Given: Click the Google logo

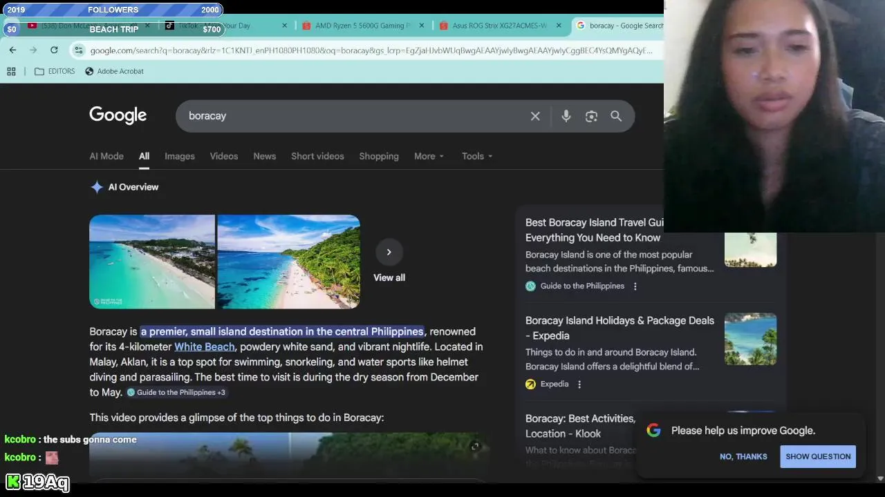Looking at the screenshot, I should [x=118, y=116].
